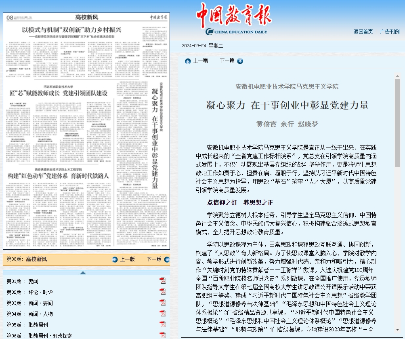Click 返回首页 link
405x339 pixels.
point(363,32)
